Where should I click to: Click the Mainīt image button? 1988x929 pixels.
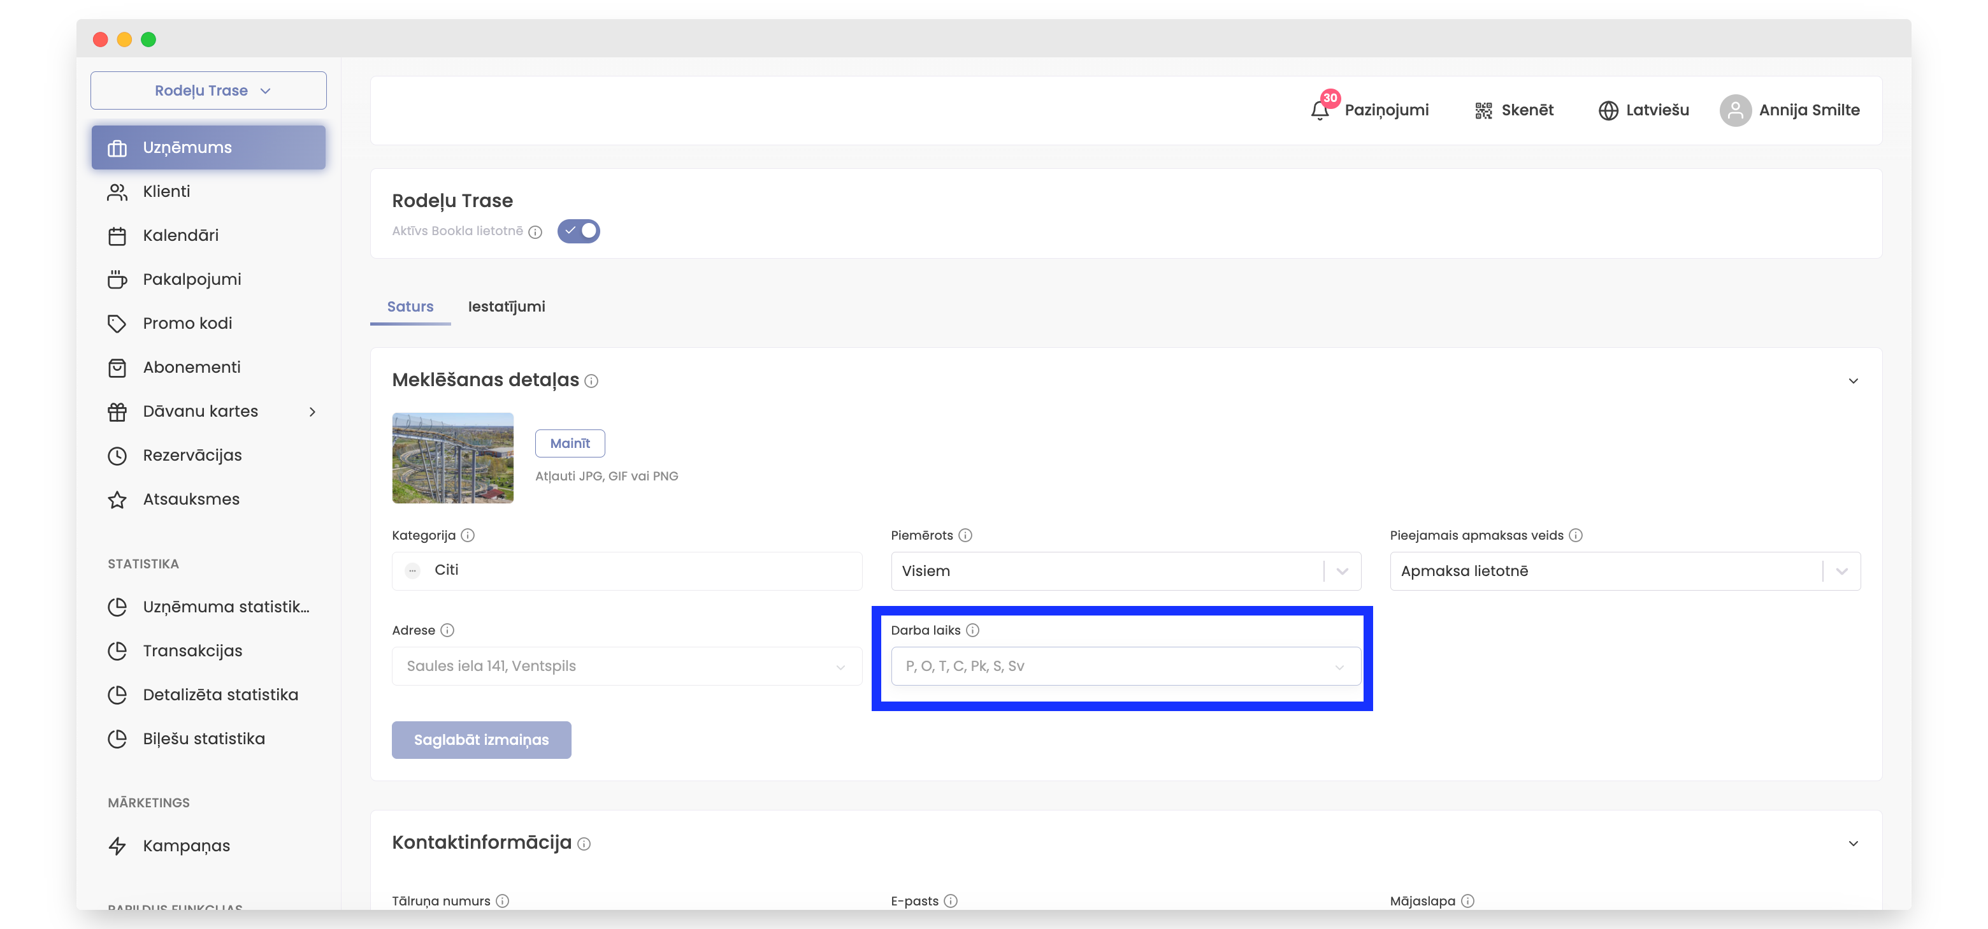pos(570,443)
